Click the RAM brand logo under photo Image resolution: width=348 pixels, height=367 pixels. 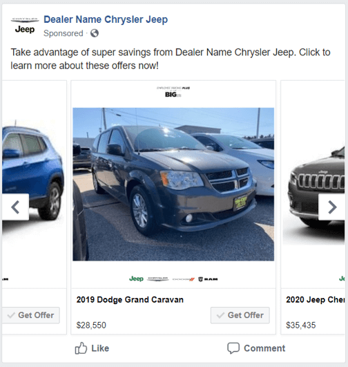(208, 279)
